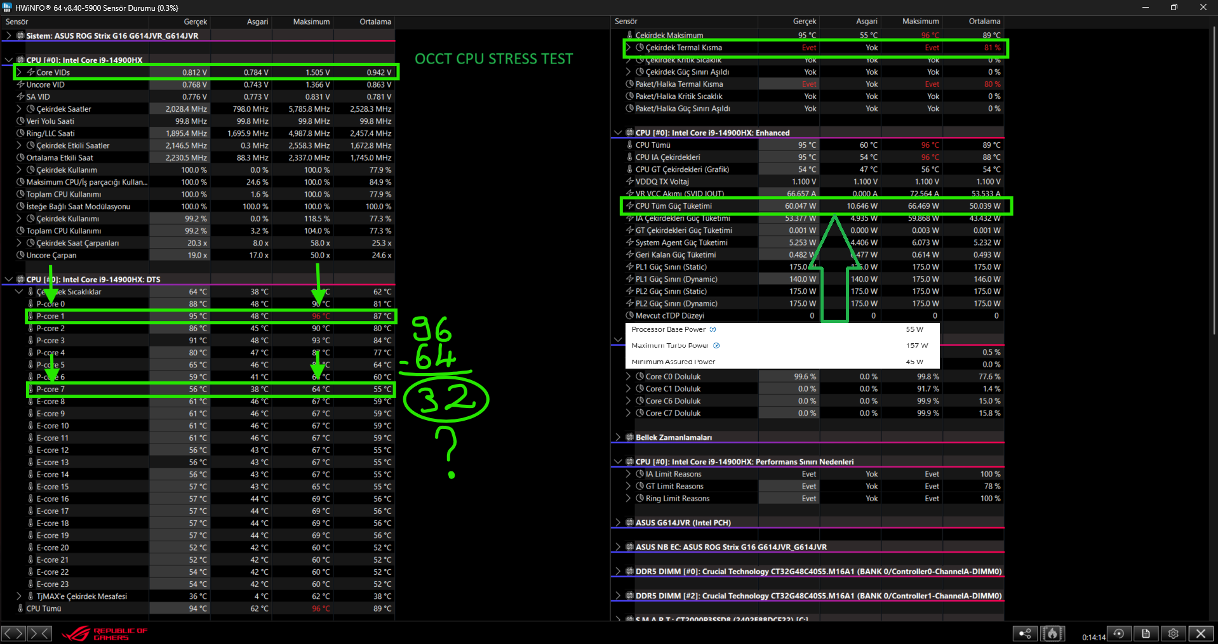Select the Paket/Halka Termal Kısma row
1218x644 pixels.
click(x=808, y=84)
